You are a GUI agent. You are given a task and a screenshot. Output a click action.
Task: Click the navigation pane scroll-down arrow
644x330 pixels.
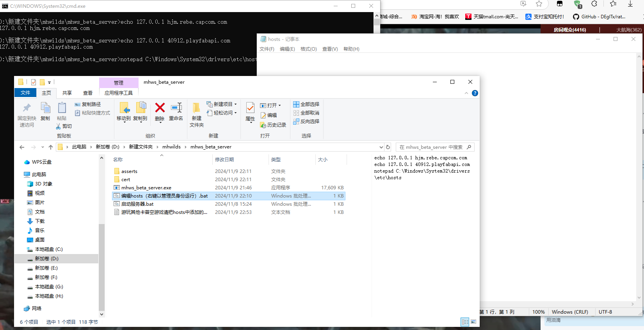click(102, 314)
